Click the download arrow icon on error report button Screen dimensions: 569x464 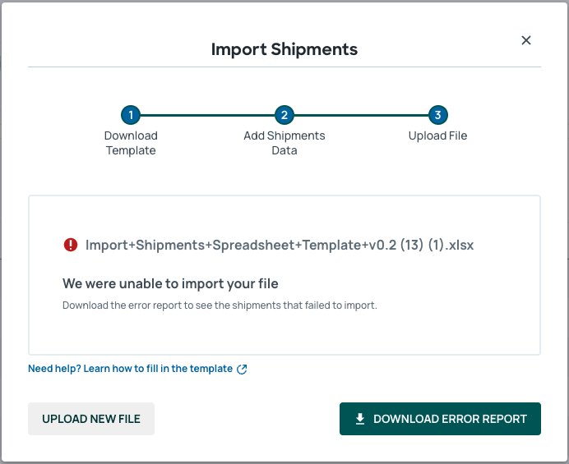(359, 419)
